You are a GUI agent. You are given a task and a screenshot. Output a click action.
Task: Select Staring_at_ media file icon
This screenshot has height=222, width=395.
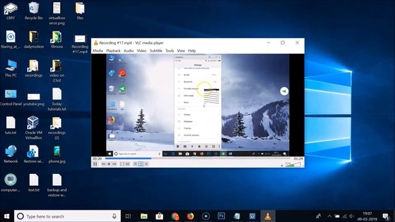click(x=10, y=39)
